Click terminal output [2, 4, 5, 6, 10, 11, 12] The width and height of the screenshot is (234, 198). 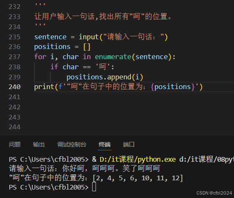pyautogui.click(x=138, y=178)
